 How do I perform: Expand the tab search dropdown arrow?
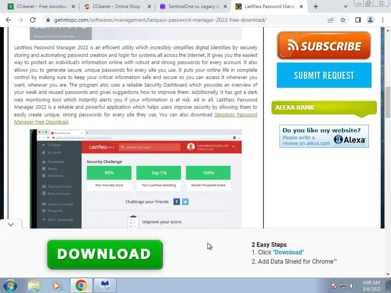[x=345, y=7]
